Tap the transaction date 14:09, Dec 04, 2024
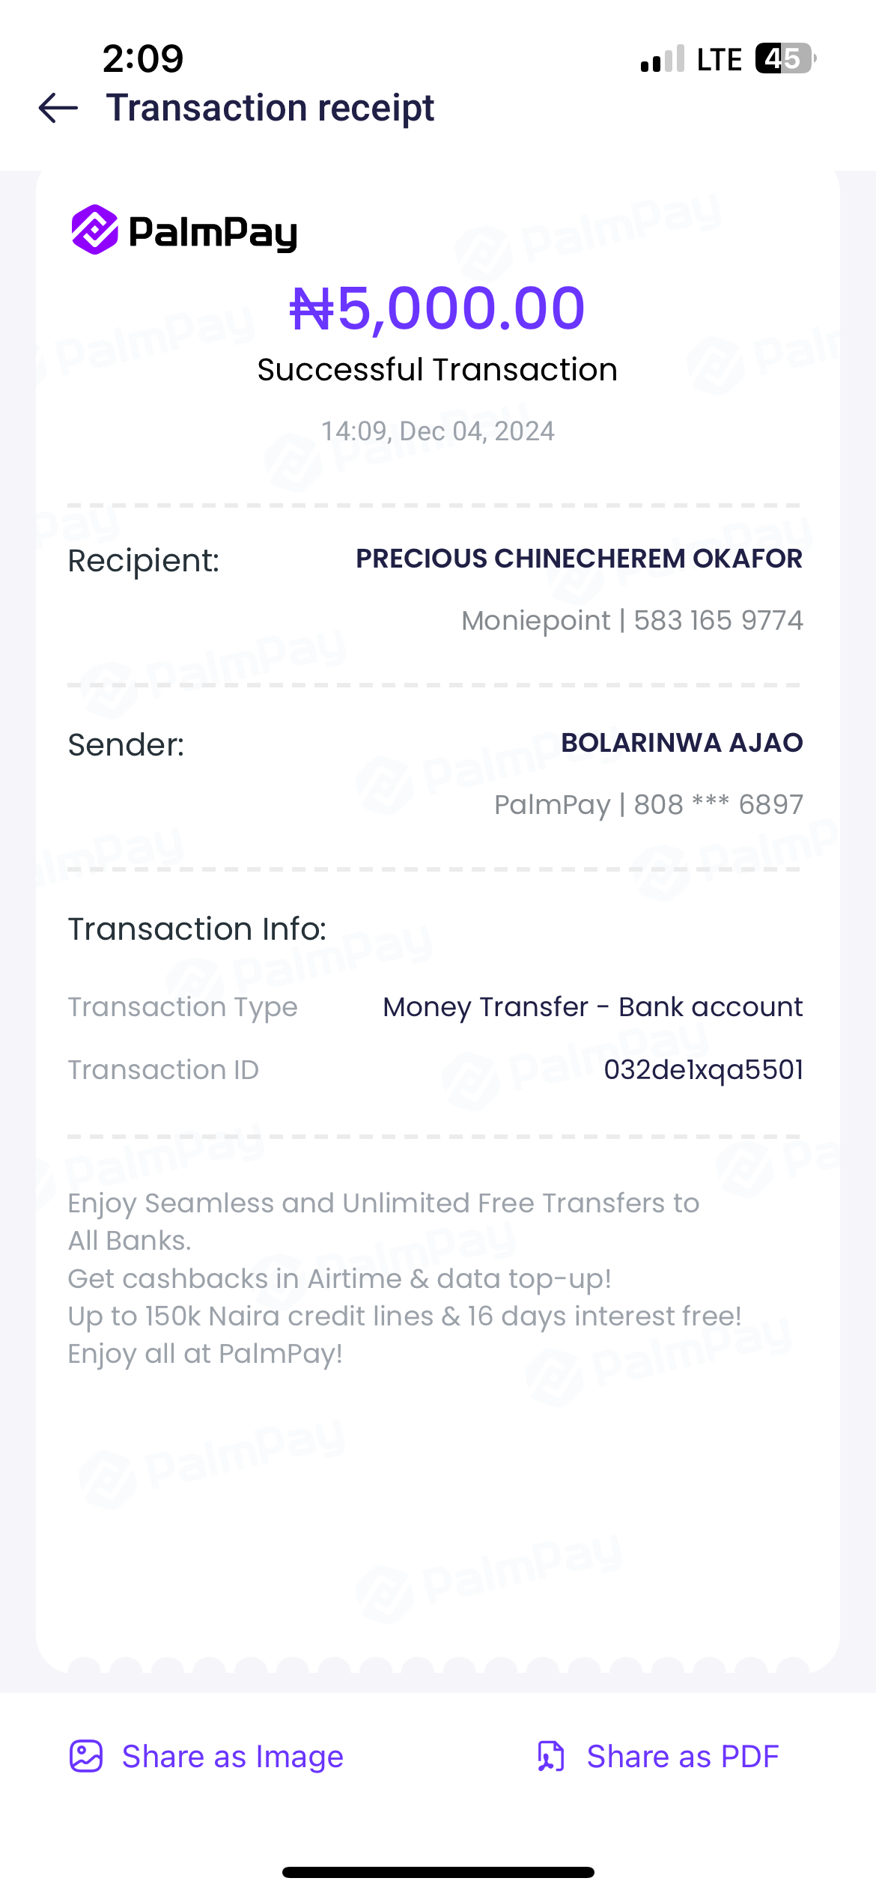The width and height of the screenshot is (876, 1896). pos(437,431)
